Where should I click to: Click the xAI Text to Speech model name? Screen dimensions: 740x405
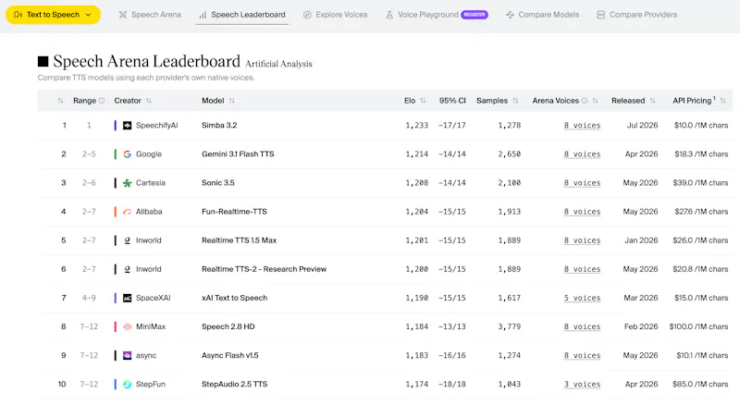[235, 299]
